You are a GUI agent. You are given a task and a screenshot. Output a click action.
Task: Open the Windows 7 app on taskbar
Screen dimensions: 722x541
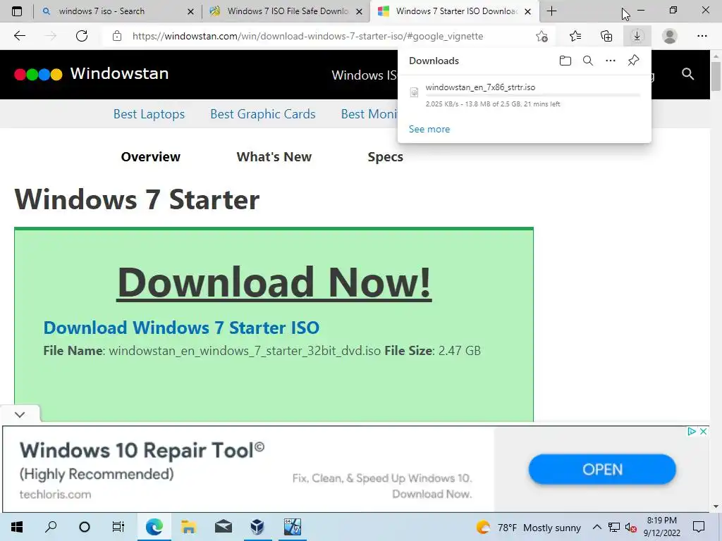(293, 527)
